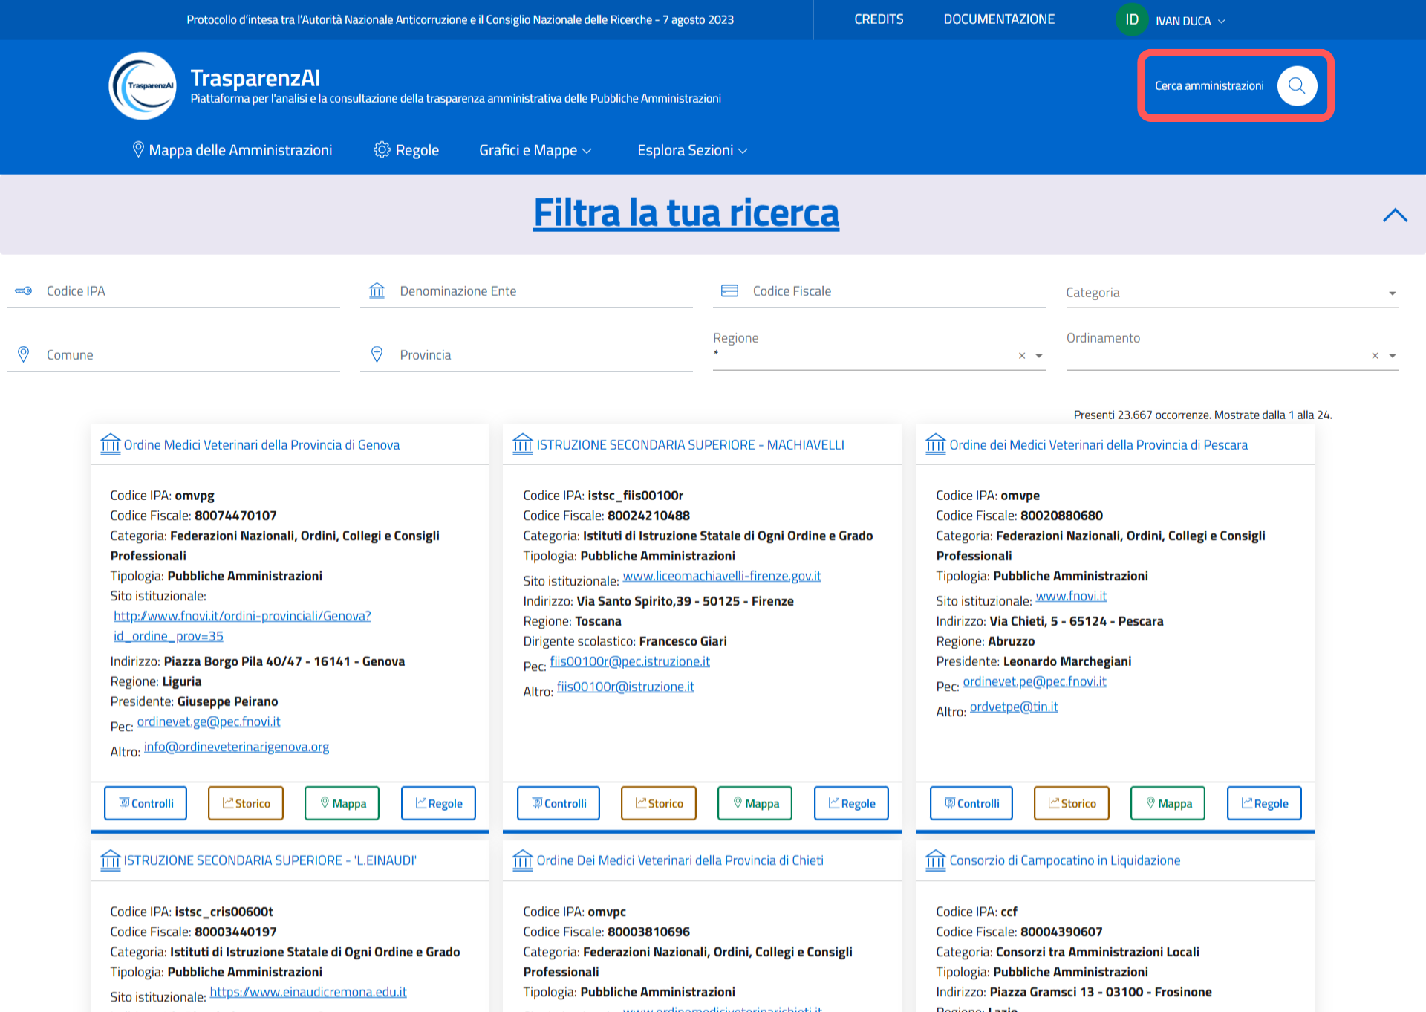Click Mappa on the MACHIAVELLI card
The image size is (1426, 1012).
coord(755,803)
